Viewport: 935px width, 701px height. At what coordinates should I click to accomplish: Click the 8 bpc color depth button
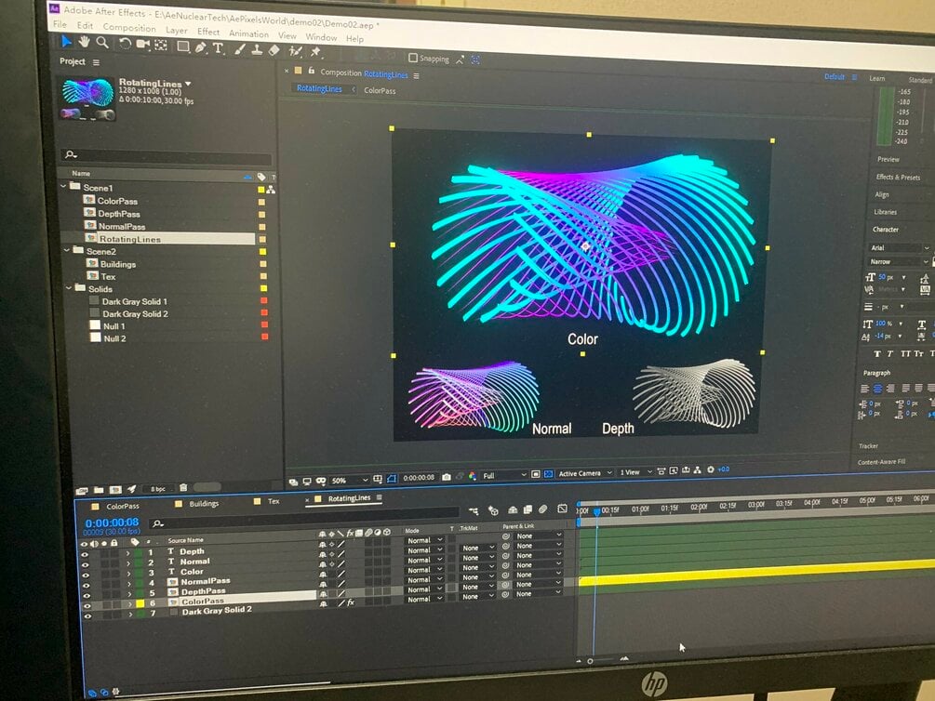pyautogui.click(x=158, y=489)
